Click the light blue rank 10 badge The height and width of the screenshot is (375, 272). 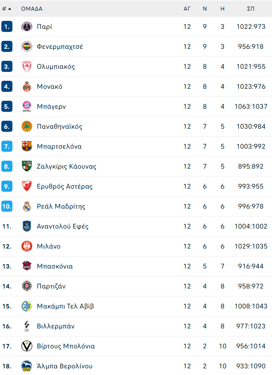pos(7,206)
